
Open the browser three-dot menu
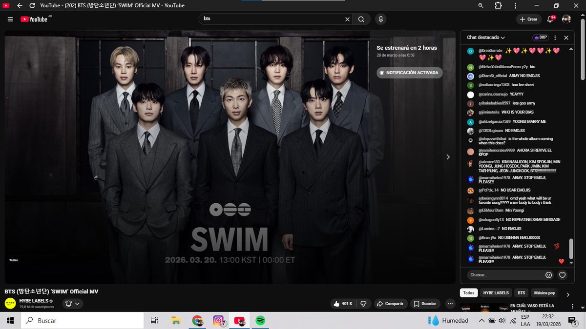point(515,5)
